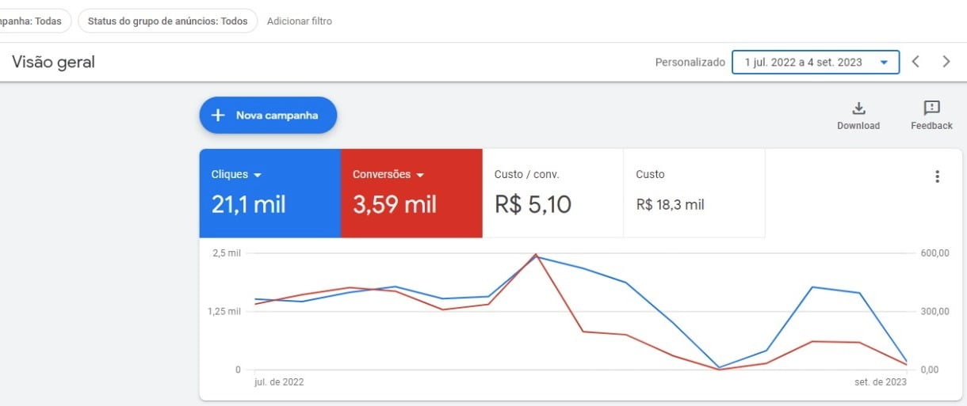Viewport: 967px width, 406px height.
Task: Open the date range dropdown selector
Action: pyautogui.click(x=816, y=63)
